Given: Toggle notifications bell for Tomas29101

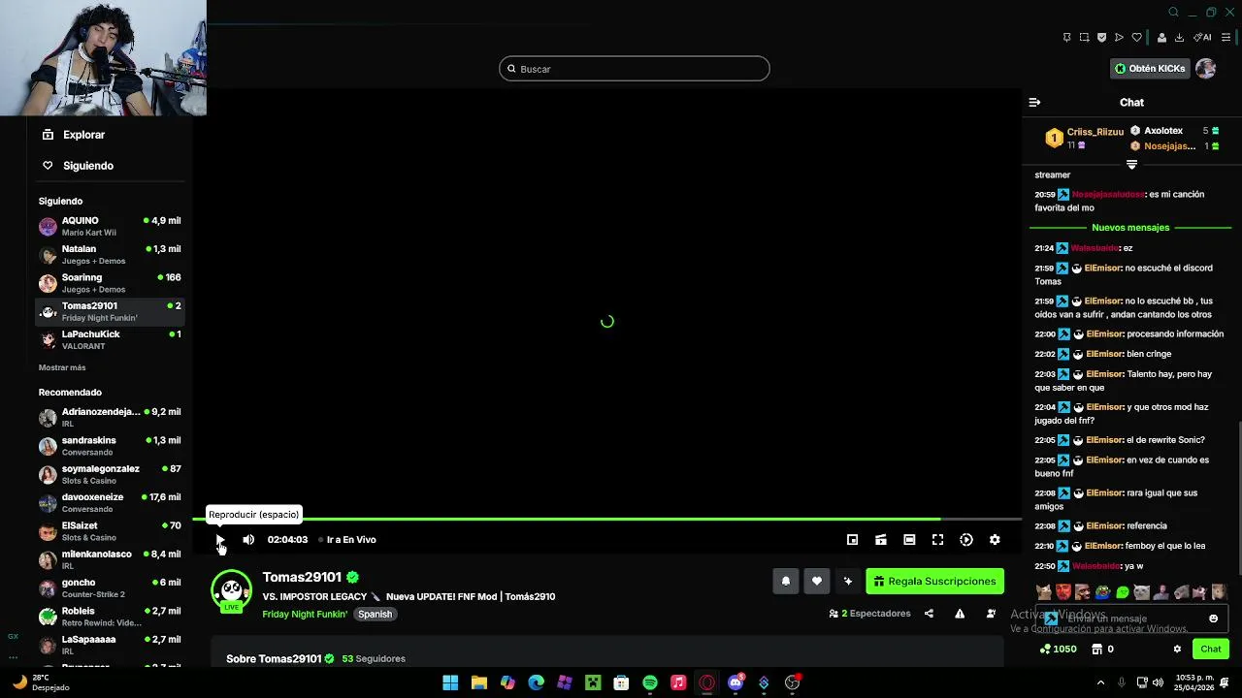Looking at the screenshot, I should [786, 582].
